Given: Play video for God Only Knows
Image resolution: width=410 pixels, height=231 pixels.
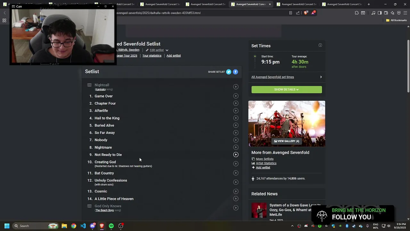Looking at the screenshot, I should [x=236, y=208].
